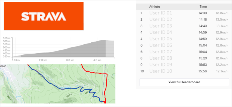Image resolution: width=232 pixels, height=107 pixels.
Task: Click the Strava logo banner
Action: pyautogui.click(x=44, y=16)
